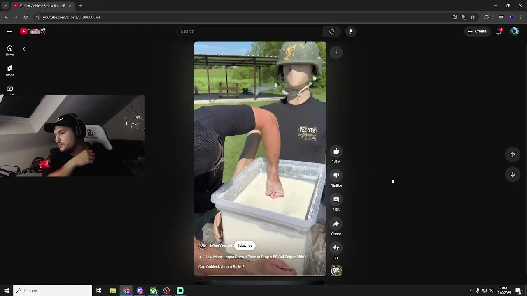View site information icon in address bar
The width and height of the screenshot is (527, 296).
(37, 17)
